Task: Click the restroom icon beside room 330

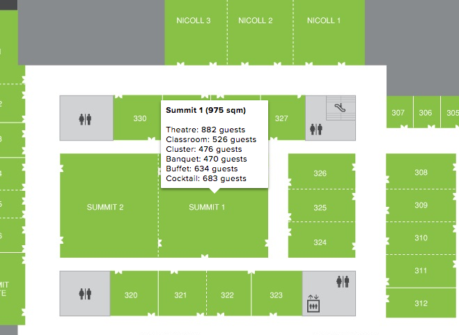Action: point(85,119)
